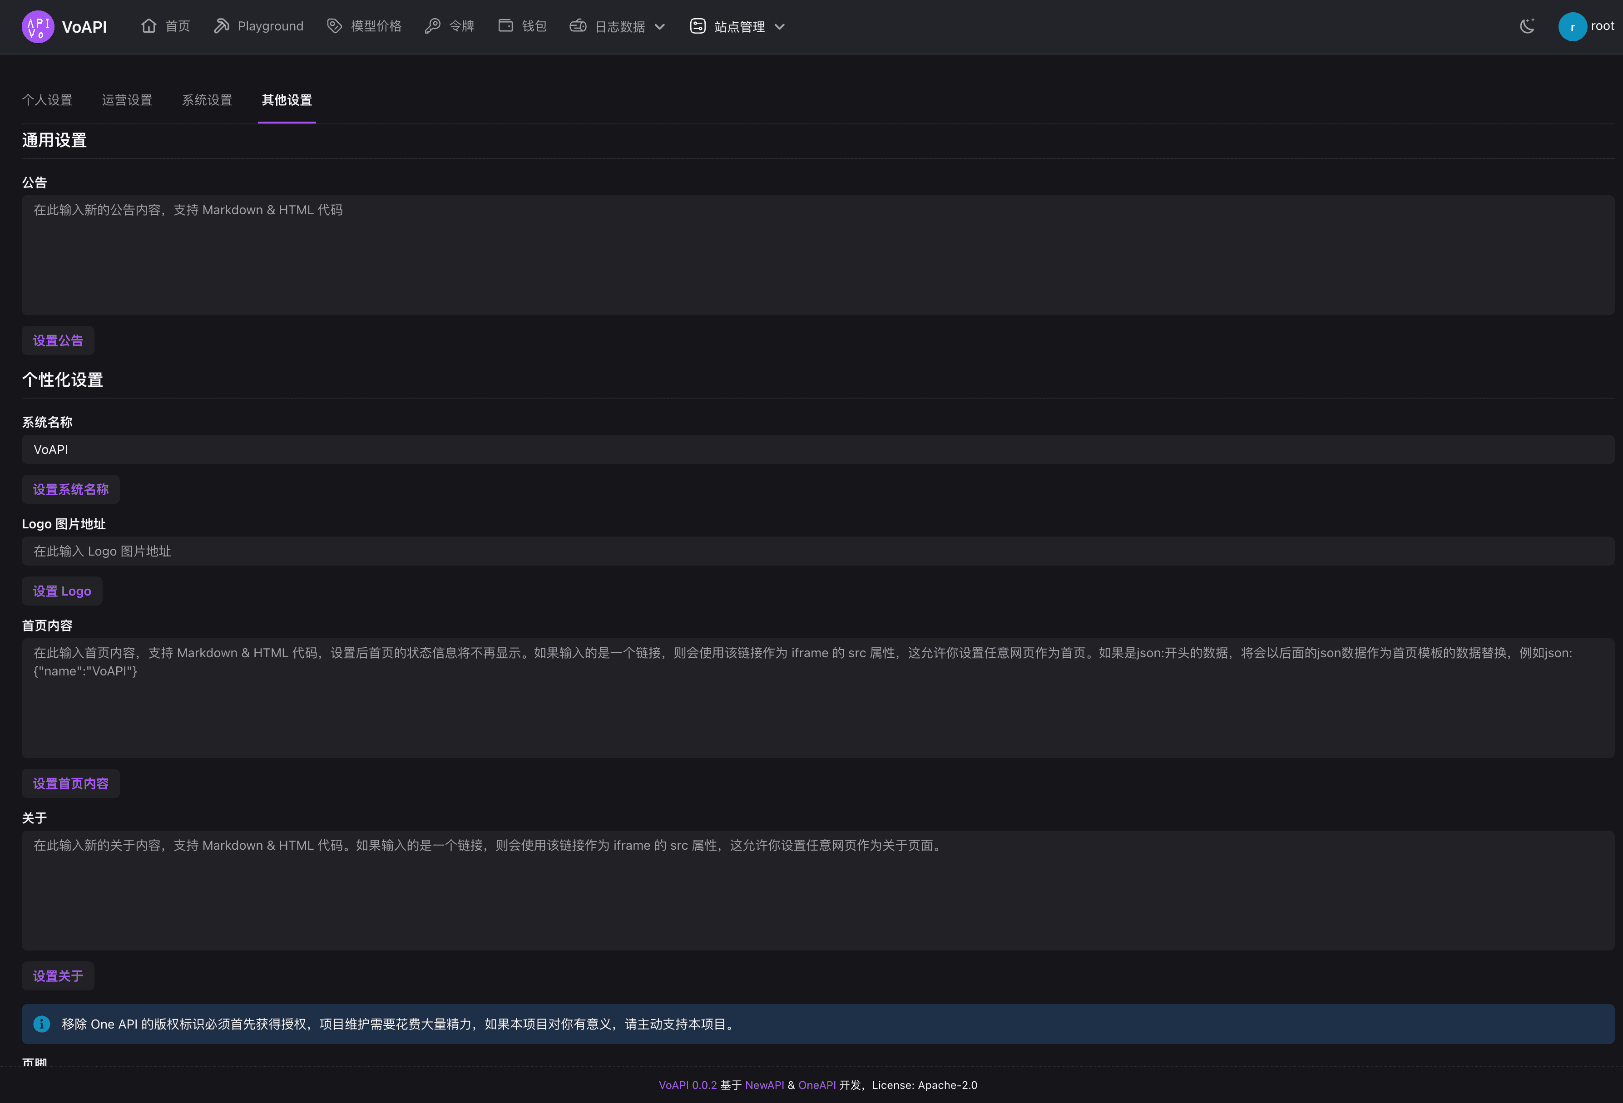1623x1103 pixels.
Task: Switch to the 系统设置 tab
Action: (x=207, y=100)
